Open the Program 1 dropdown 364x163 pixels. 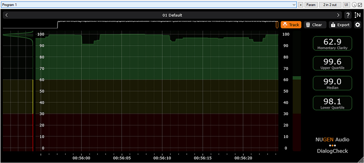pos(149,5)
